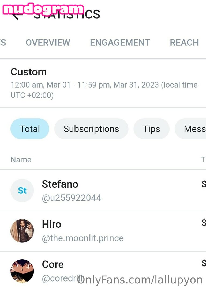The image size is (206, 289).
Task: Open Hiro's profile photo
Action: coord(22,231)
